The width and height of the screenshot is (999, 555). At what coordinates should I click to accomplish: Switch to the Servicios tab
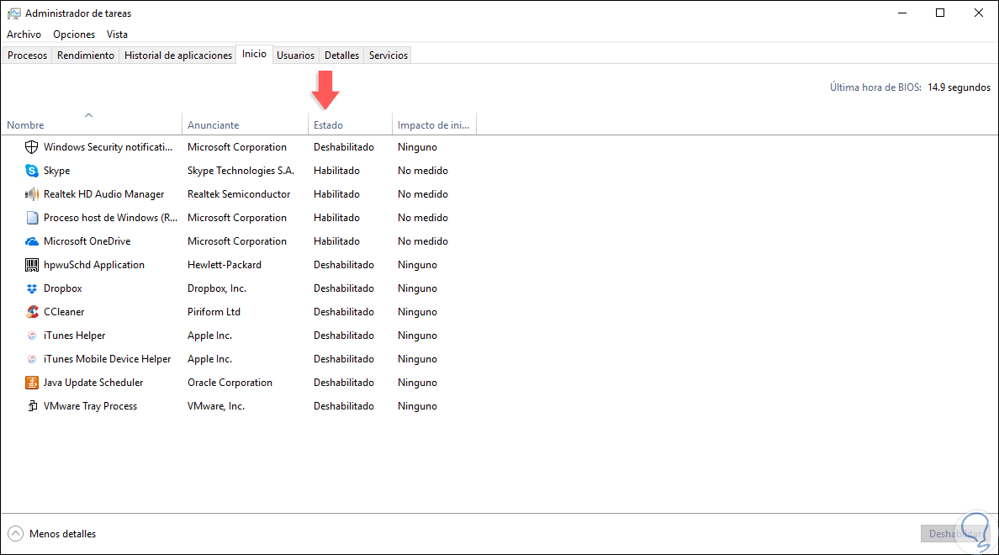pos(388,55)
